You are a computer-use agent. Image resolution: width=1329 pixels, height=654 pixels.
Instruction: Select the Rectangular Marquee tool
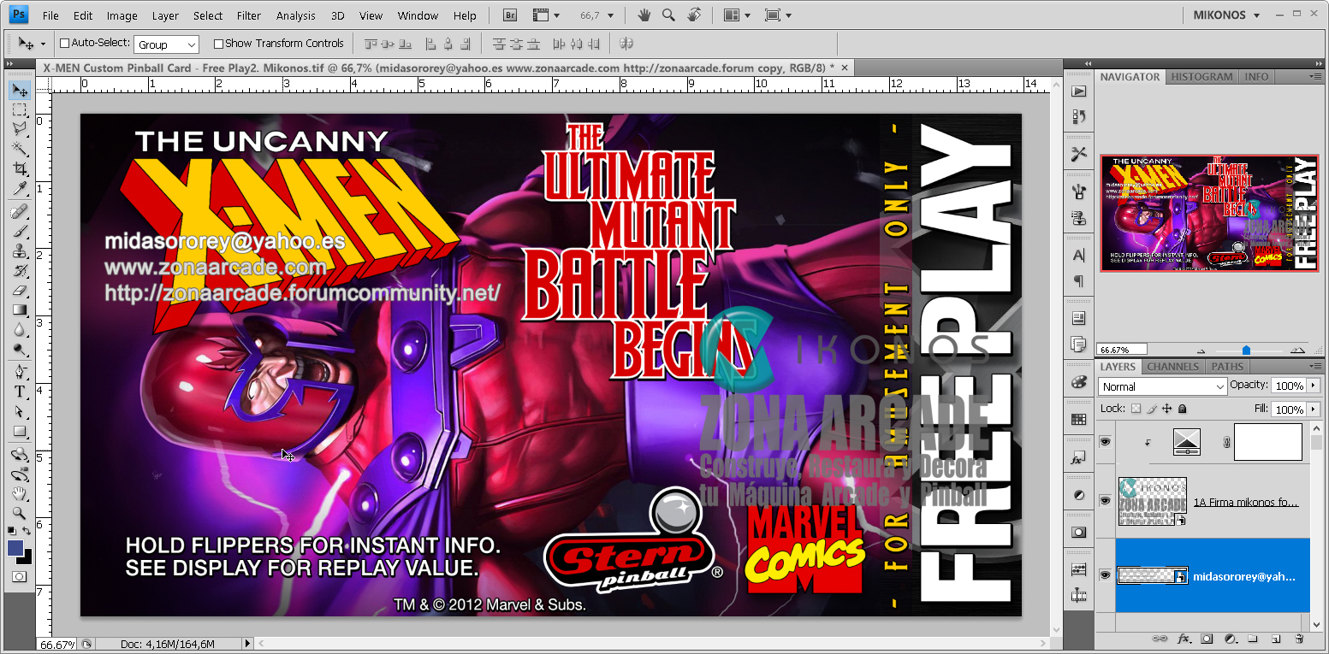click(x=20, y=110)
